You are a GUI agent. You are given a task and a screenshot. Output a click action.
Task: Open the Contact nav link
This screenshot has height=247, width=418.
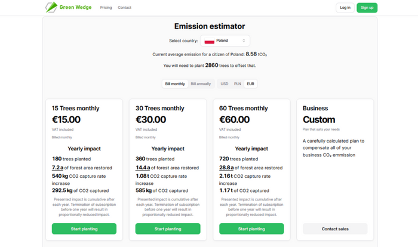click(x=124, y=8)
